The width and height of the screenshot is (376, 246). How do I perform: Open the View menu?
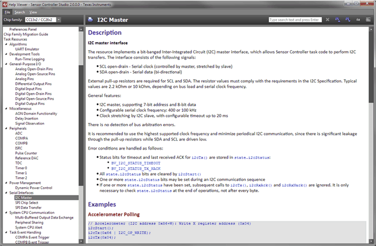33,12
